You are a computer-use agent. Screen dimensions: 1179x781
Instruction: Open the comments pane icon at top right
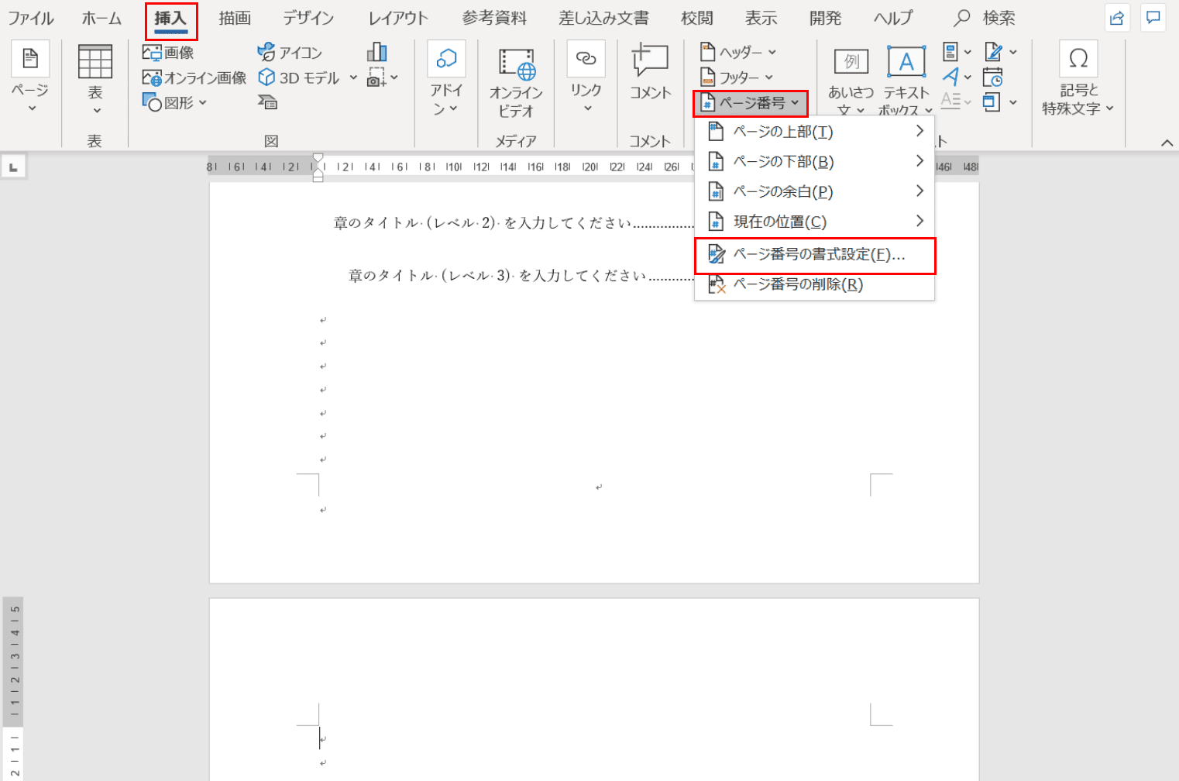click(x=1153, y=18)
